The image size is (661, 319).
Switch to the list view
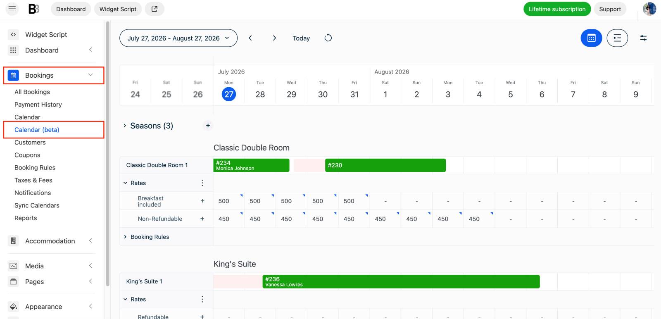617,38
